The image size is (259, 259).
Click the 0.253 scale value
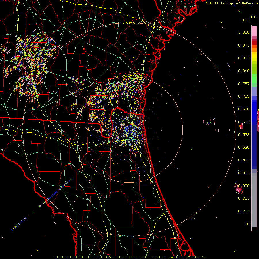[x=244, y=211]
